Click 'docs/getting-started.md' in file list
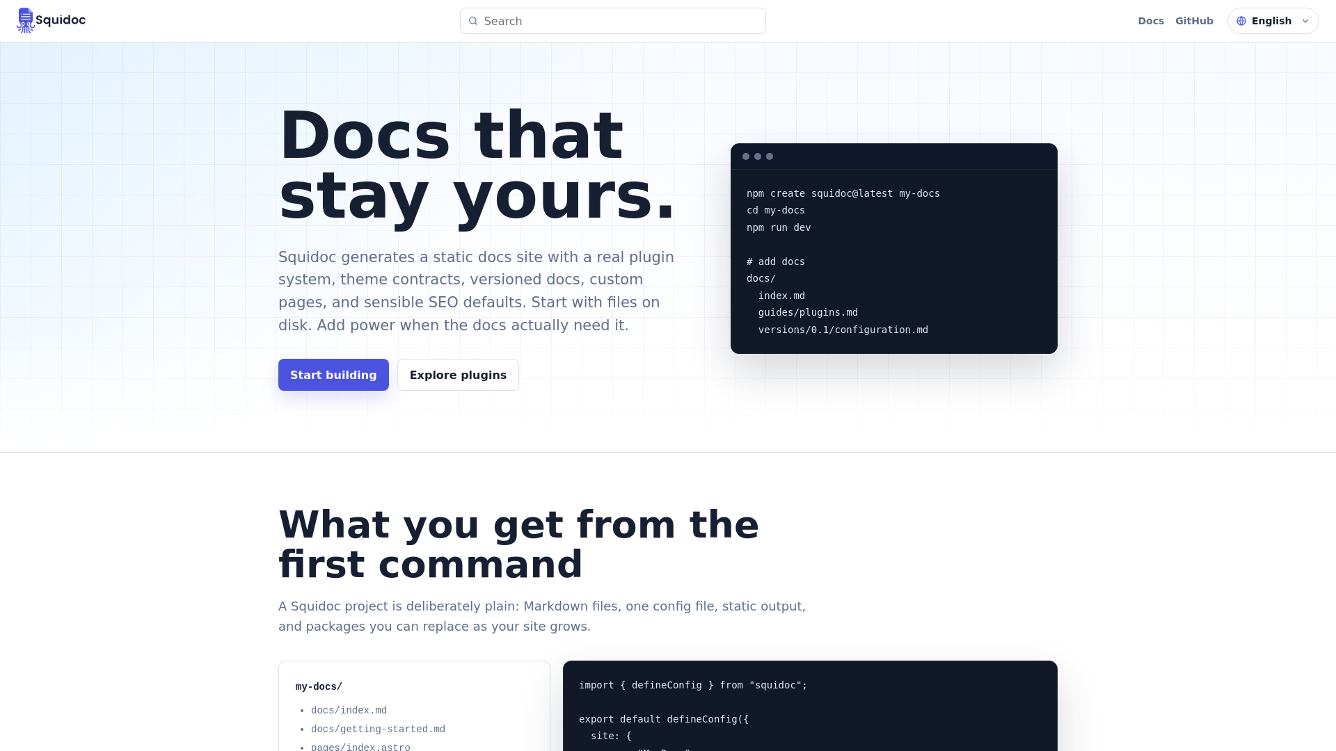The height and width of the screenshot is (751, 1336). pos(378,729)
